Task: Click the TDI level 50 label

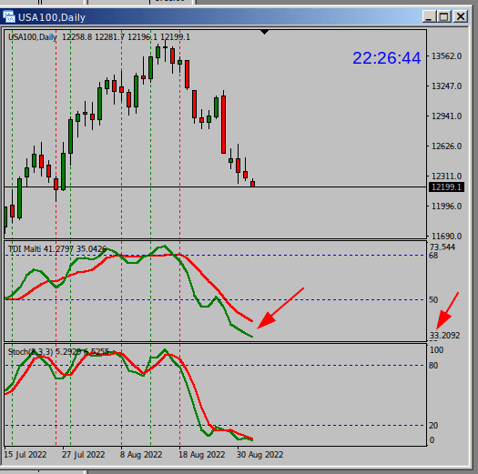Action: 433,300
